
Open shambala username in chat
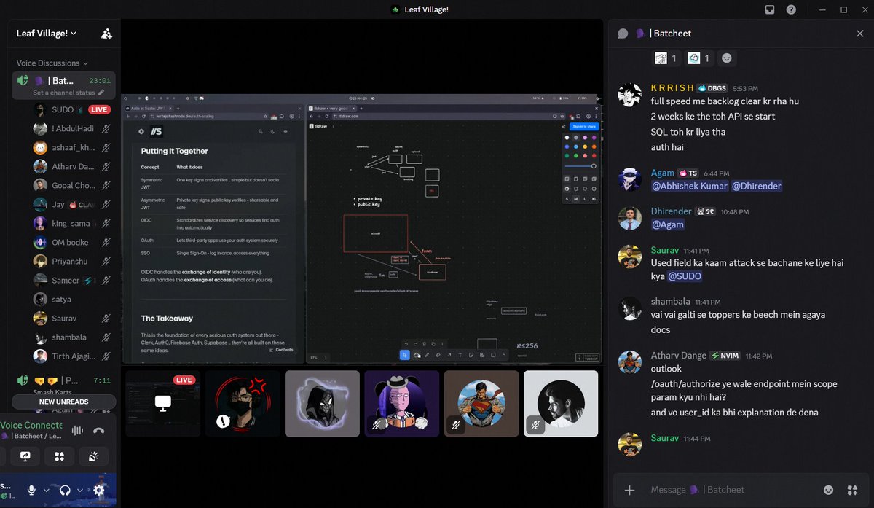[671, 302]
